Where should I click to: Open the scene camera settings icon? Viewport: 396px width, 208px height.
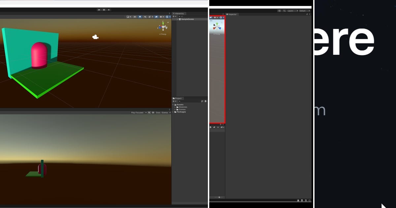point(167,17)
